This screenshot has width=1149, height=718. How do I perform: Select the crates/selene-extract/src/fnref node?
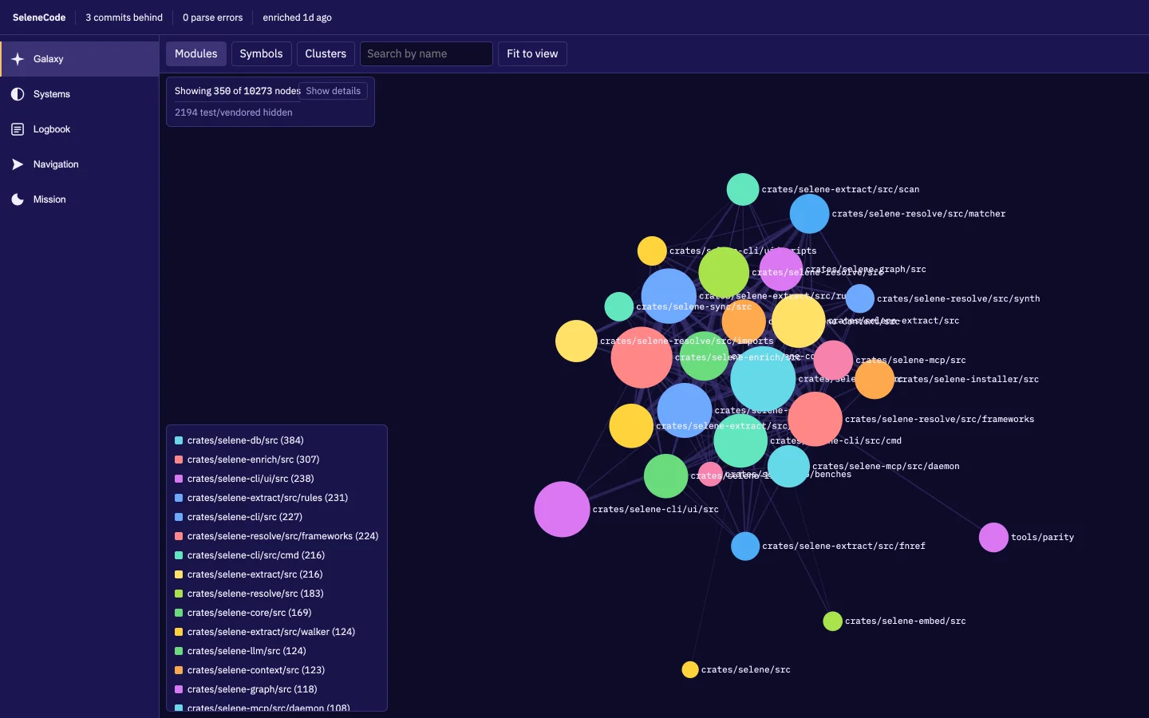click(745, 546)
